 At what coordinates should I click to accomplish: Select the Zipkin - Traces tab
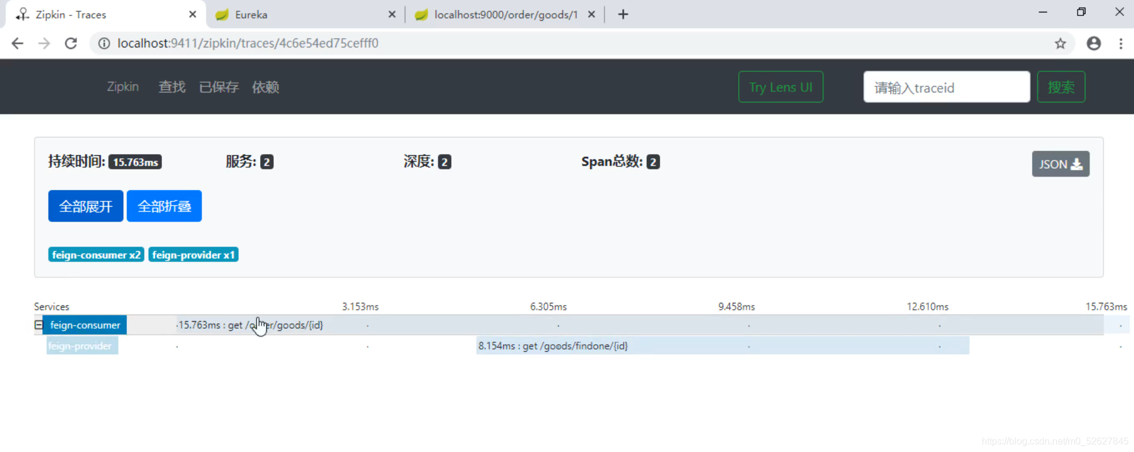click(x=106, y=14)
